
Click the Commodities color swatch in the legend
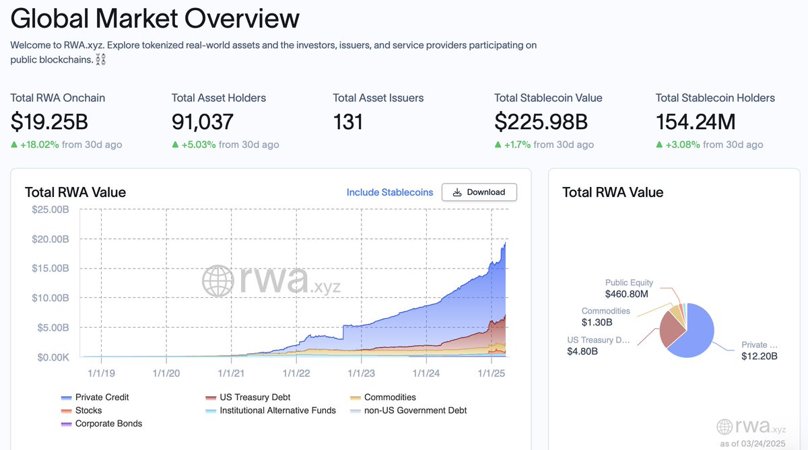click(353, 397)
